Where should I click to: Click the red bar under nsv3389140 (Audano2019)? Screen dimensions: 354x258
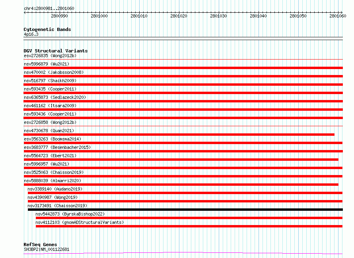coord(185,193)
